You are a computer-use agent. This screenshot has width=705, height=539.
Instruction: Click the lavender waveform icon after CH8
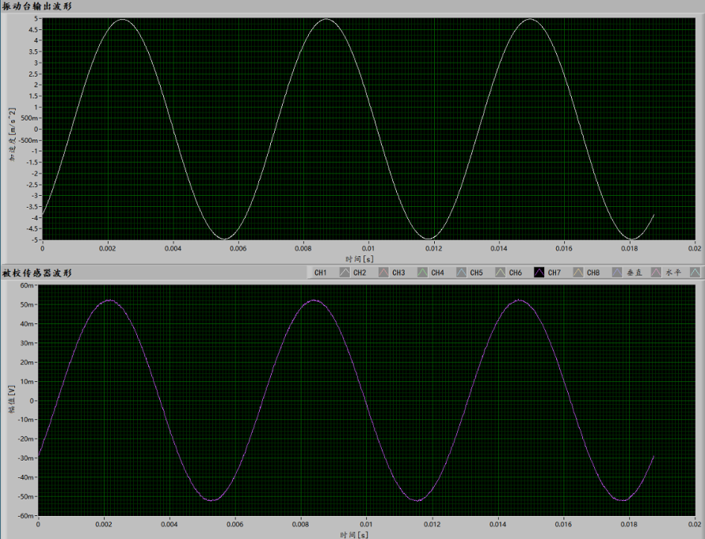617,272
